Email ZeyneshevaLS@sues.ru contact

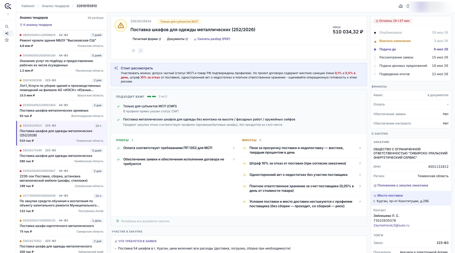391,225
